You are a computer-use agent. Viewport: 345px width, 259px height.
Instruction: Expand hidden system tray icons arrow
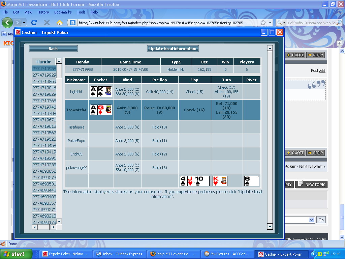tap(314, 254)
